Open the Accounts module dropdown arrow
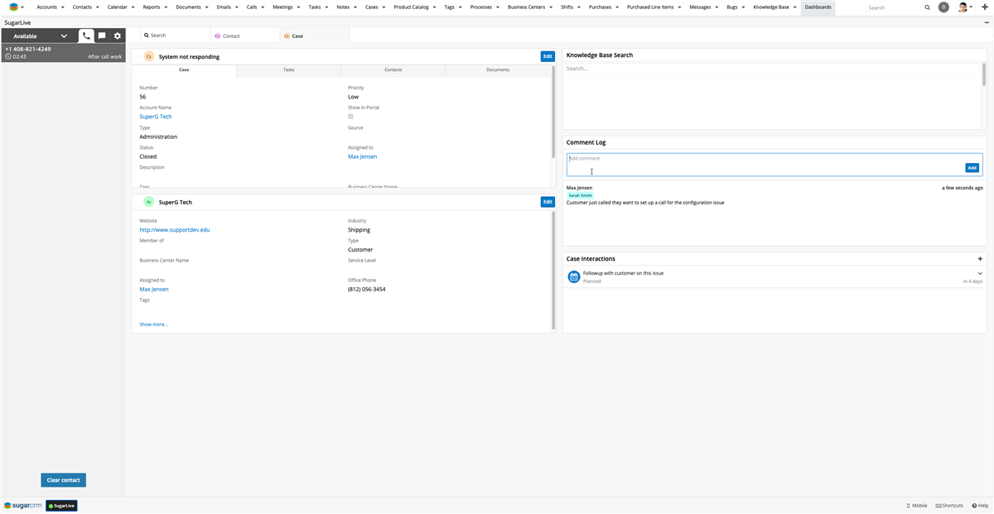 (63, 7)
